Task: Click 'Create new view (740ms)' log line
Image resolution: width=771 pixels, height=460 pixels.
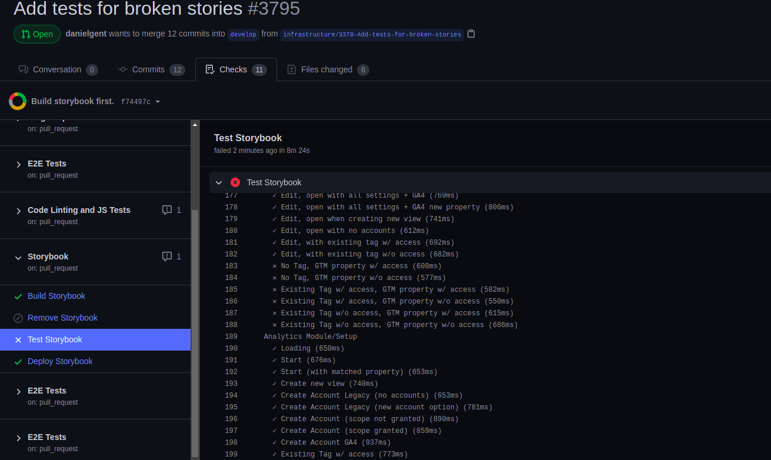Action: (x=325, y=384)
